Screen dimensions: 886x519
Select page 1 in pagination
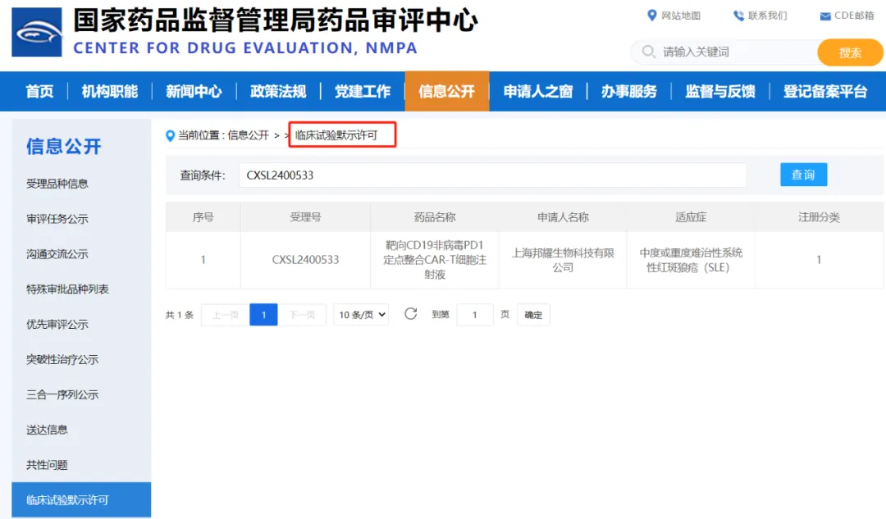pos(263,315)
